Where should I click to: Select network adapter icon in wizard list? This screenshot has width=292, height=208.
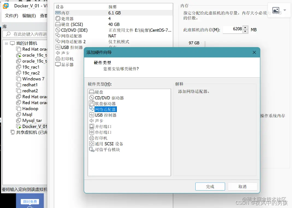(x=92, y=109)
